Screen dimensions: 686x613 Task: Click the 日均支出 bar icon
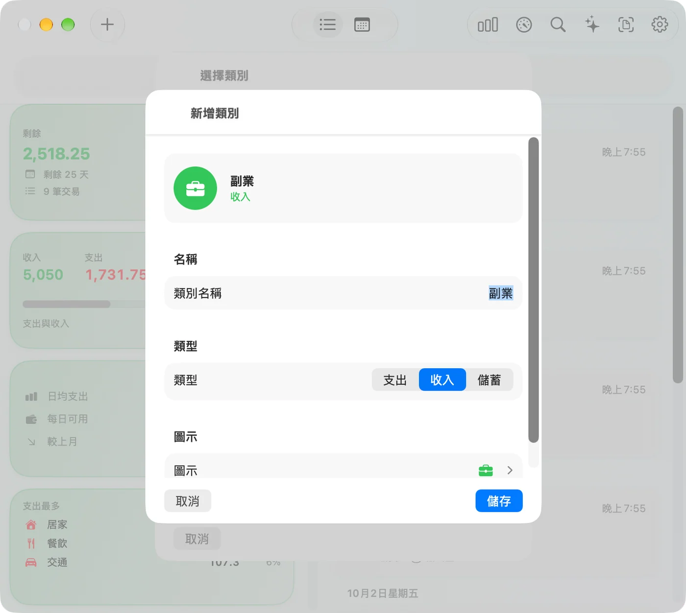[x=31, y=397]
